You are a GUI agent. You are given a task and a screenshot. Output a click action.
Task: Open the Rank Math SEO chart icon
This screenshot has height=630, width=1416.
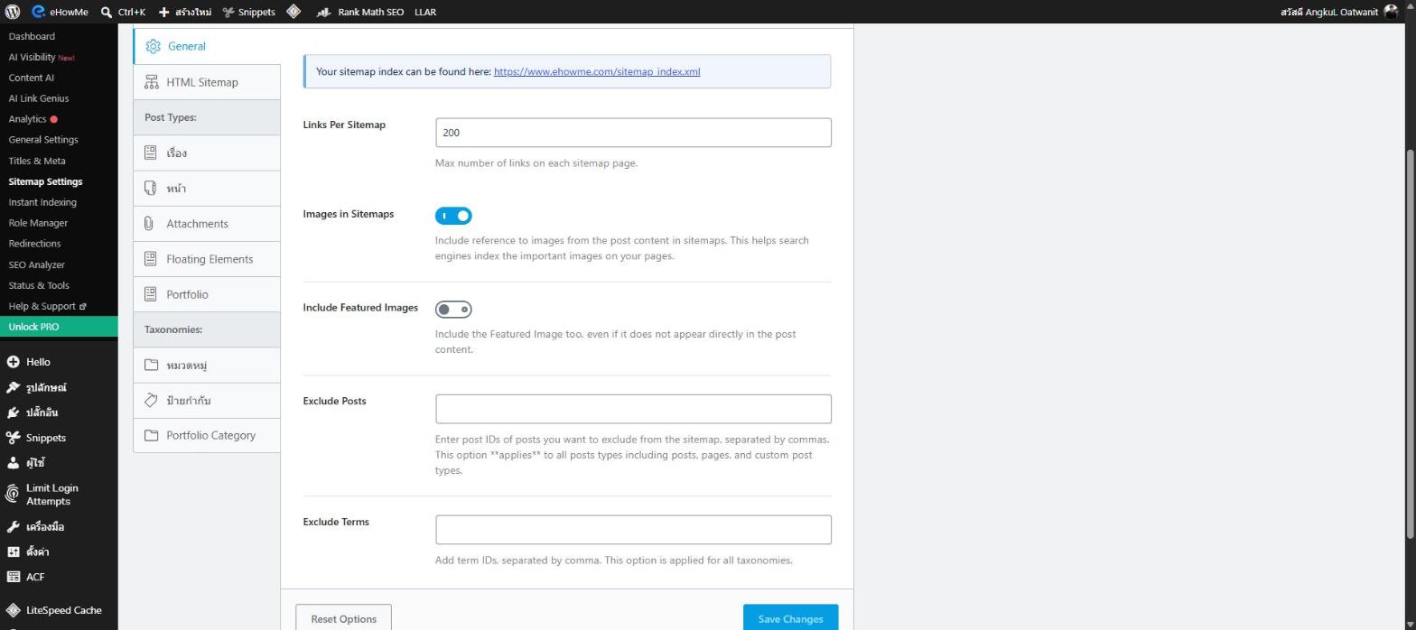click(x=324, y=13)
